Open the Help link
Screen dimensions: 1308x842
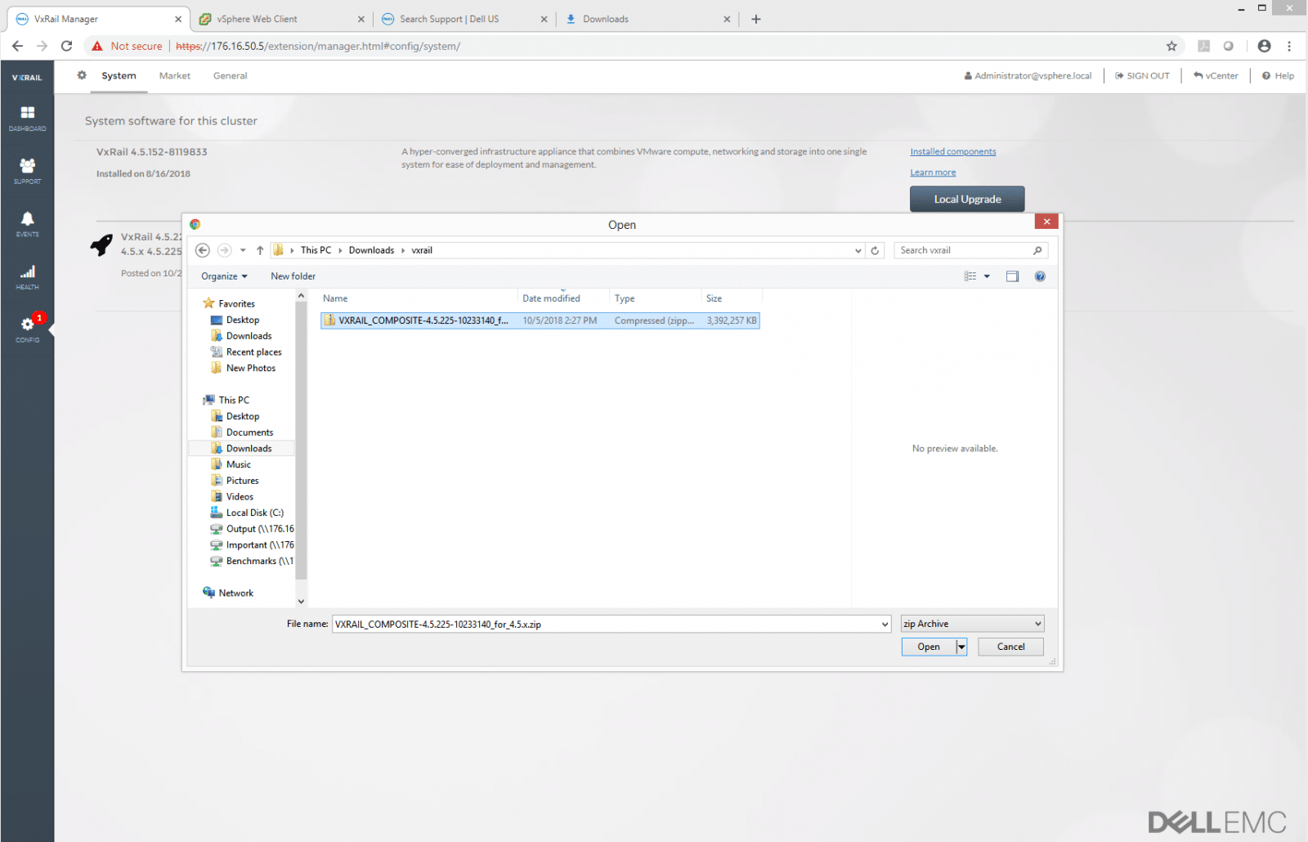pos(1278,75)
